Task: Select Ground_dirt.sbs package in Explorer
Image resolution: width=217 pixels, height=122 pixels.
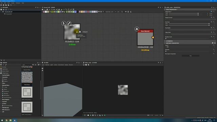Action: click(x=8, y=12)
